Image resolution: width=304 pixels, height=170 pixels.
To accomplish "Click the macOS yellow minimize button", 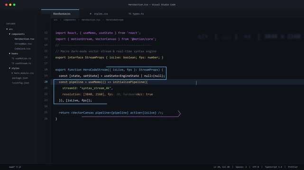I will 10,5.
